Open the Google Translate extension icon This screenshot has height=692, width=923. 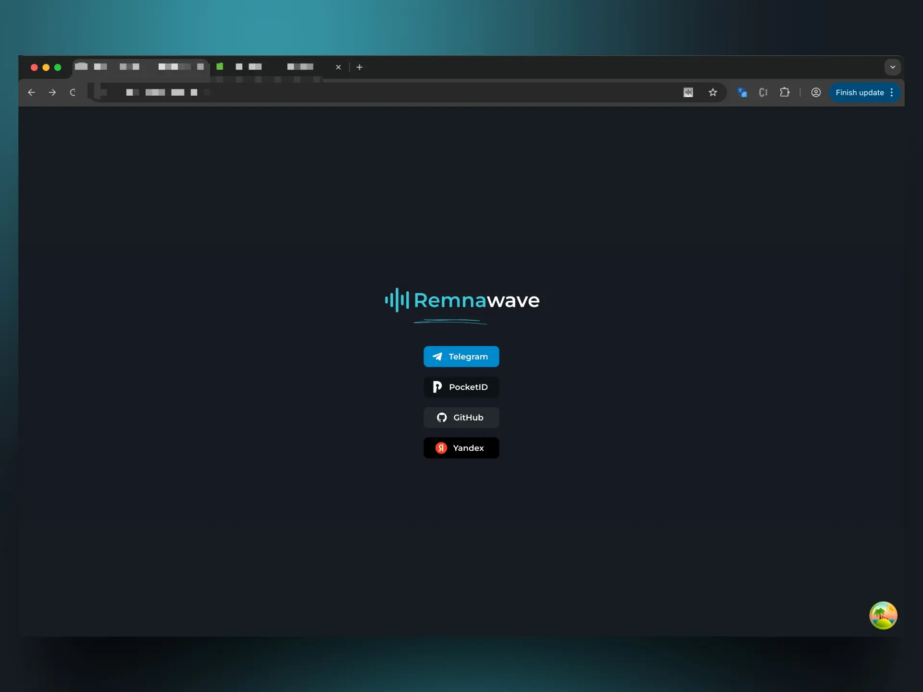pos(742,92)
